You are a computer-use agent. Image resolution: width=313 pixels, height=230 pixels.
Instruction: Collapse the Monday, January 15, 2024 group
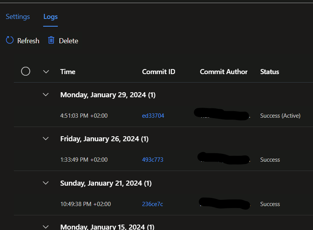pos(46,227)
